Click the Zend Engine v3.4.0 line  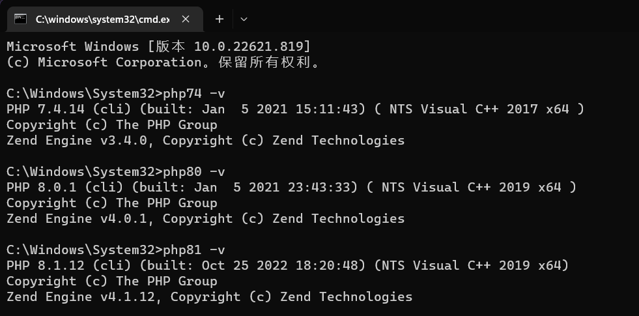pyautogui.click(x=205, y=141)
